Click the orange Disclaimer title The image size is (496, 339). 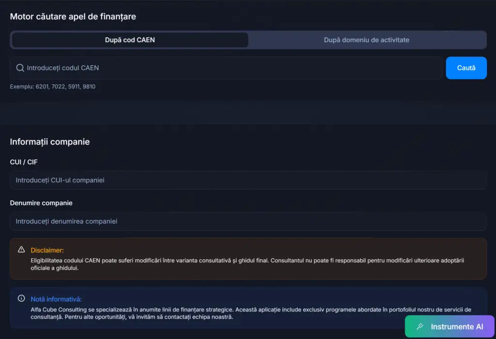click(47, 250)
